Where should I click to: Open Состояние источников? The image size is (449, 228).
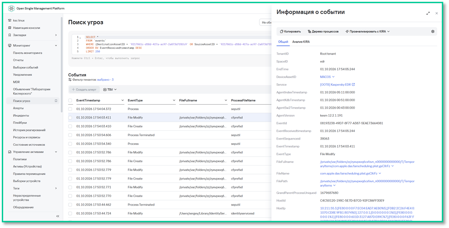(29, 145)
